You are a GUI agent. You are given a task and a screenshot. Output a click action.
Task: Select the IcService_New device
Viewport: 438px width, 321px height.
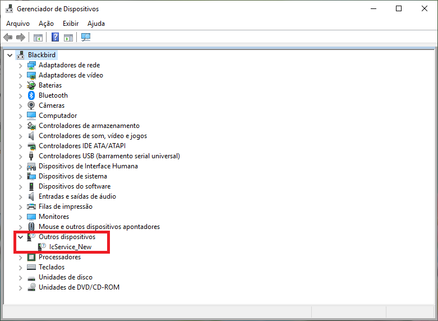coord(71,247)
